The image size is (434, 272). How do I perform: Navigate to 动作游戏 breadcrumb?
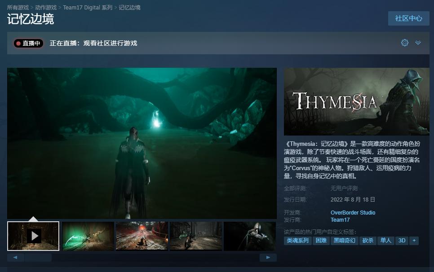[x=46, y=8]
